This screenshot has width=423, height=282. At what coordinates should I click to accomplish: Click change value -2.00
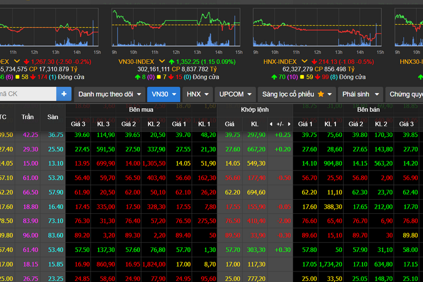(284, 221)
